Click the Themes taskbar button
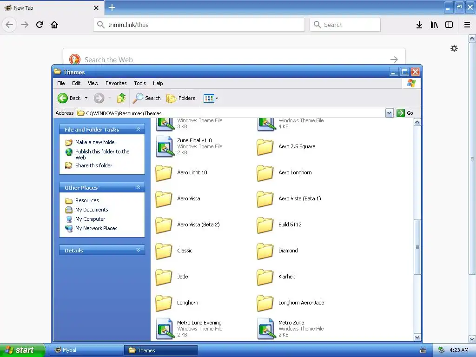The height and width of the screenshot is (357, 476). pos(161,350)
